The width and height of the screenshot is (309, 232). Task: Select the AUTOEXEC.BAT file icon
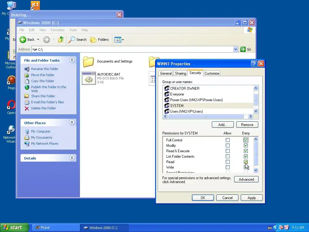(x=89, y=78)
